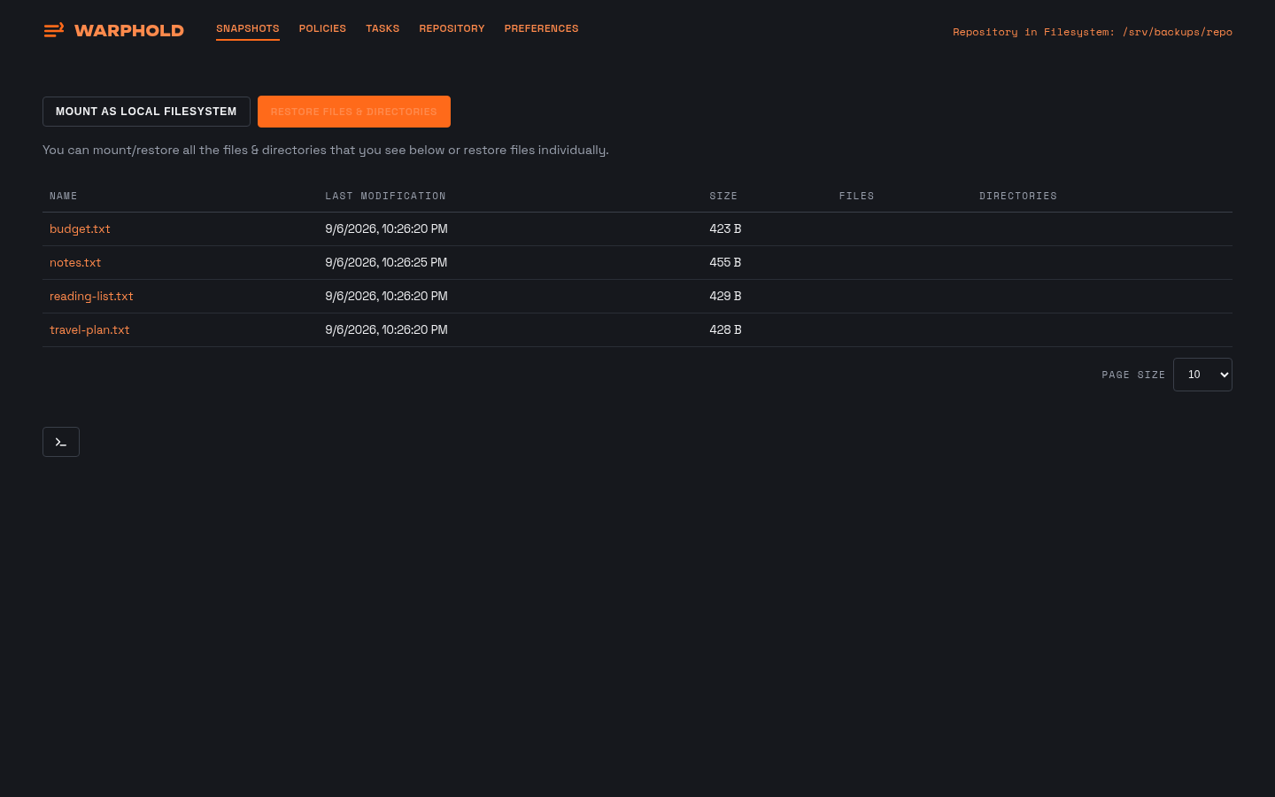Open the Preferences tab
Image resolution: width=1275 pixels, height=797 pixels.
click(541, 29)
